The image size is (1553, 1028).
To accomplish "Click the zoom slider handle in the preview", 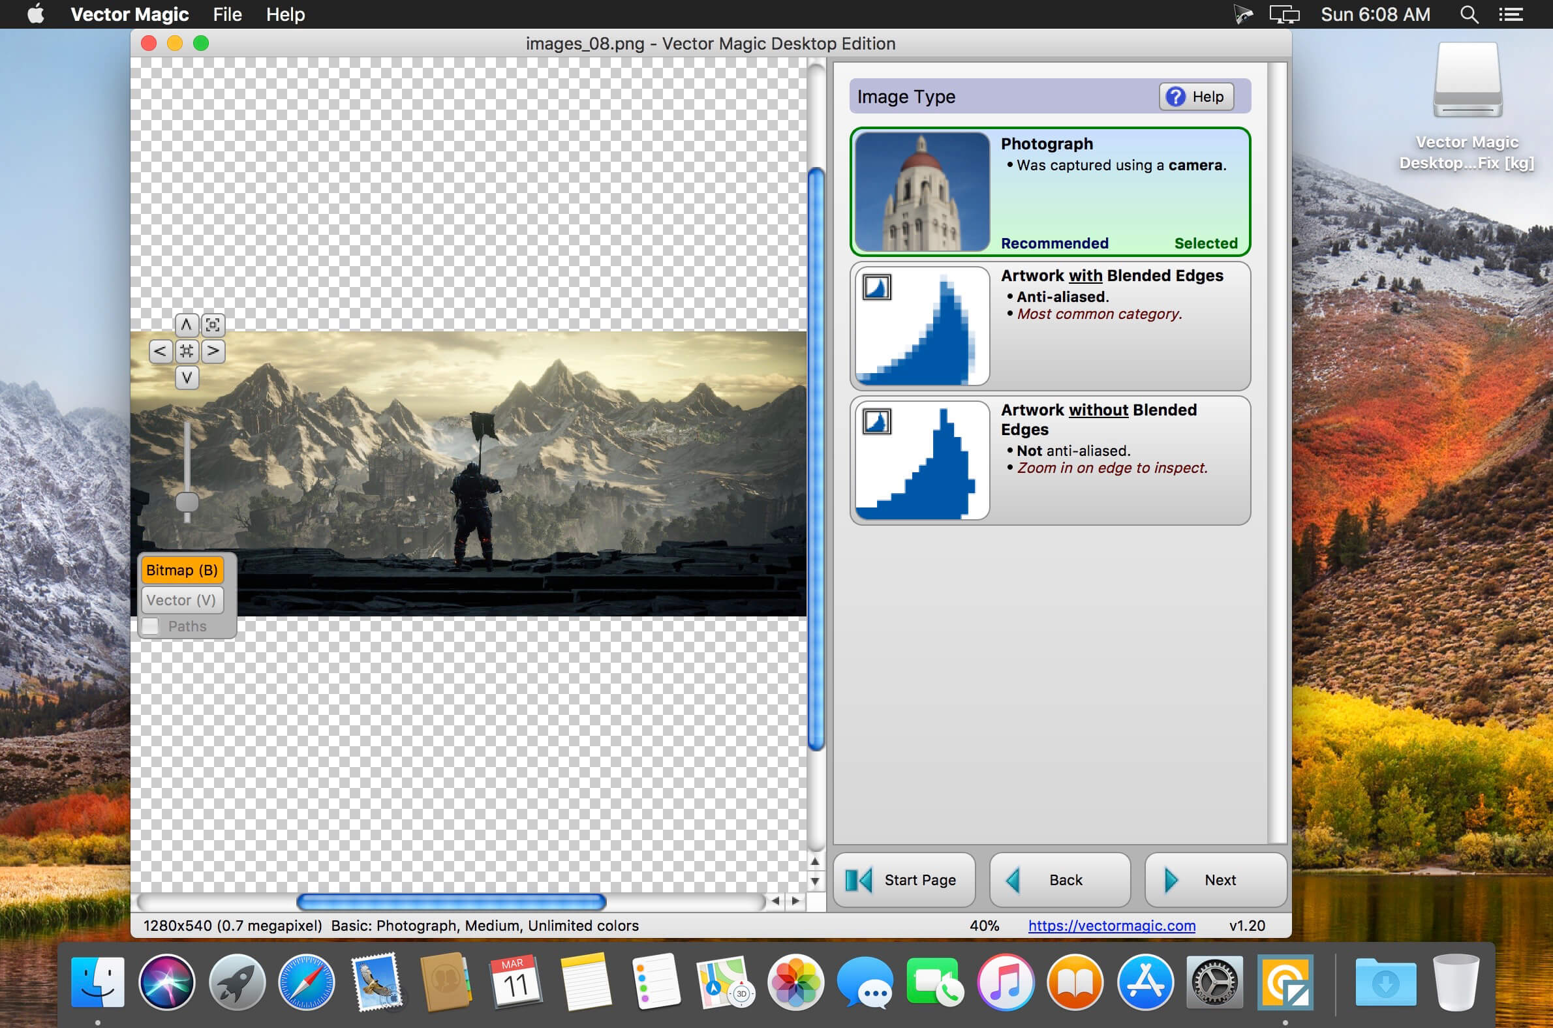I will point(187,502).
